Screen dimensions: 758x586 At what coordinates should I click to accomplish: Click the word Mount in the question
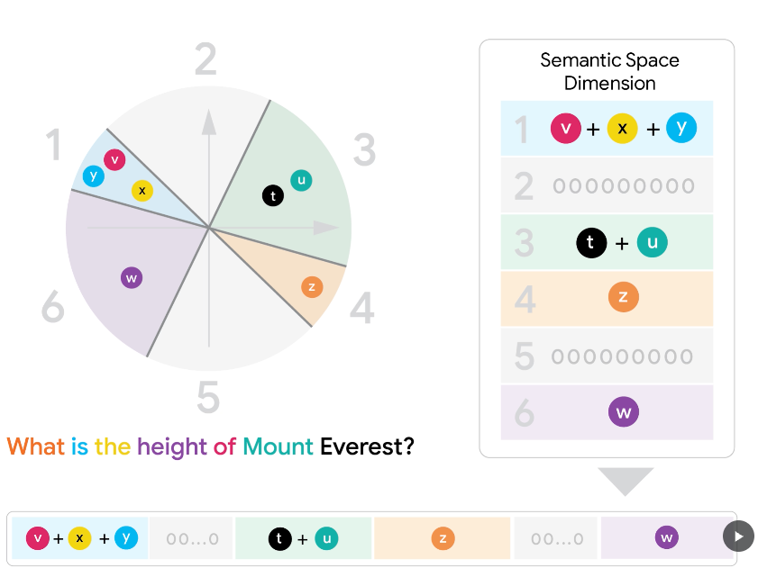click(x=278, y=446)
